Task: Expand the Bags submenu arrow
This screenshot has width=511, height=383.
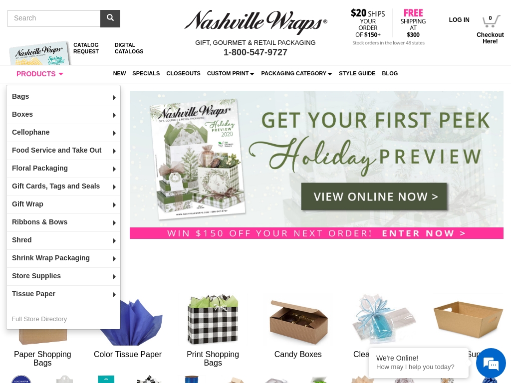Action: point(114,97)
